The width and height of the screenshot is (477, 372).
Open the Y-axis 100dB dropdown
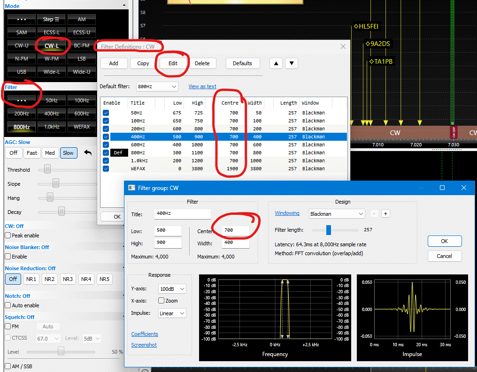[172, 289]
